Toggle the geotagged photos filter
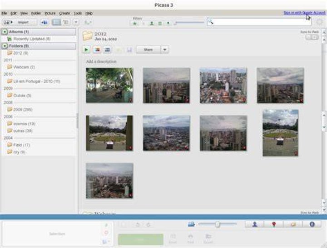Screen dimensions: 327x248 168,23
